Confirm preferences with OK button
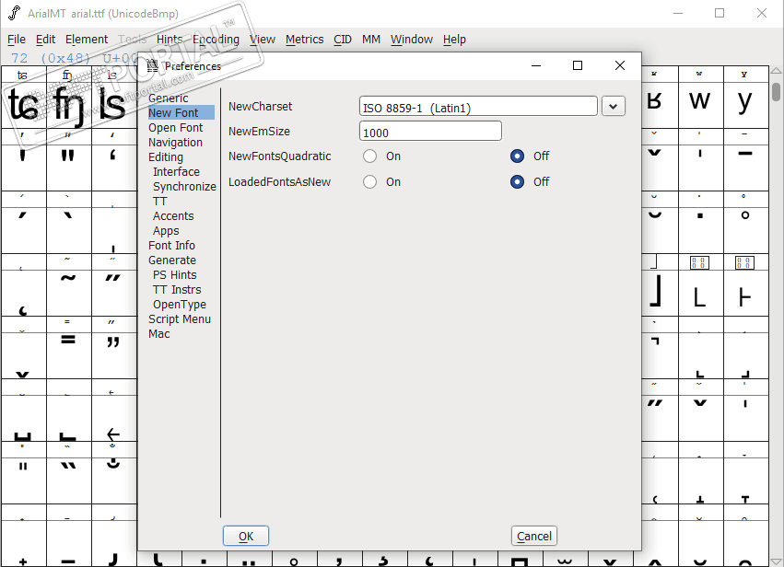 [246, 536]
